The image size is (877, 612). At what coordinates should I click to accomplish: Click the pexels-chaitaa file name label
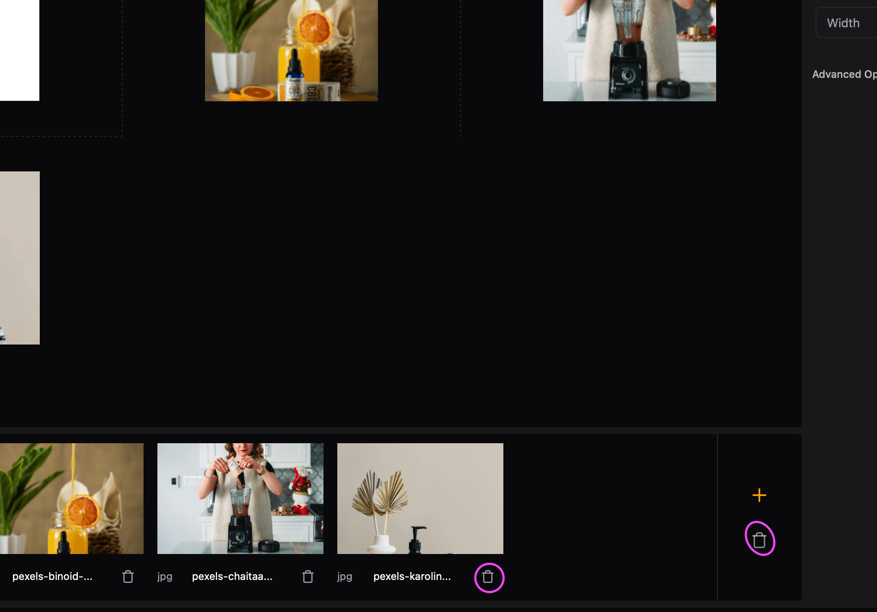tap(232, 577)
